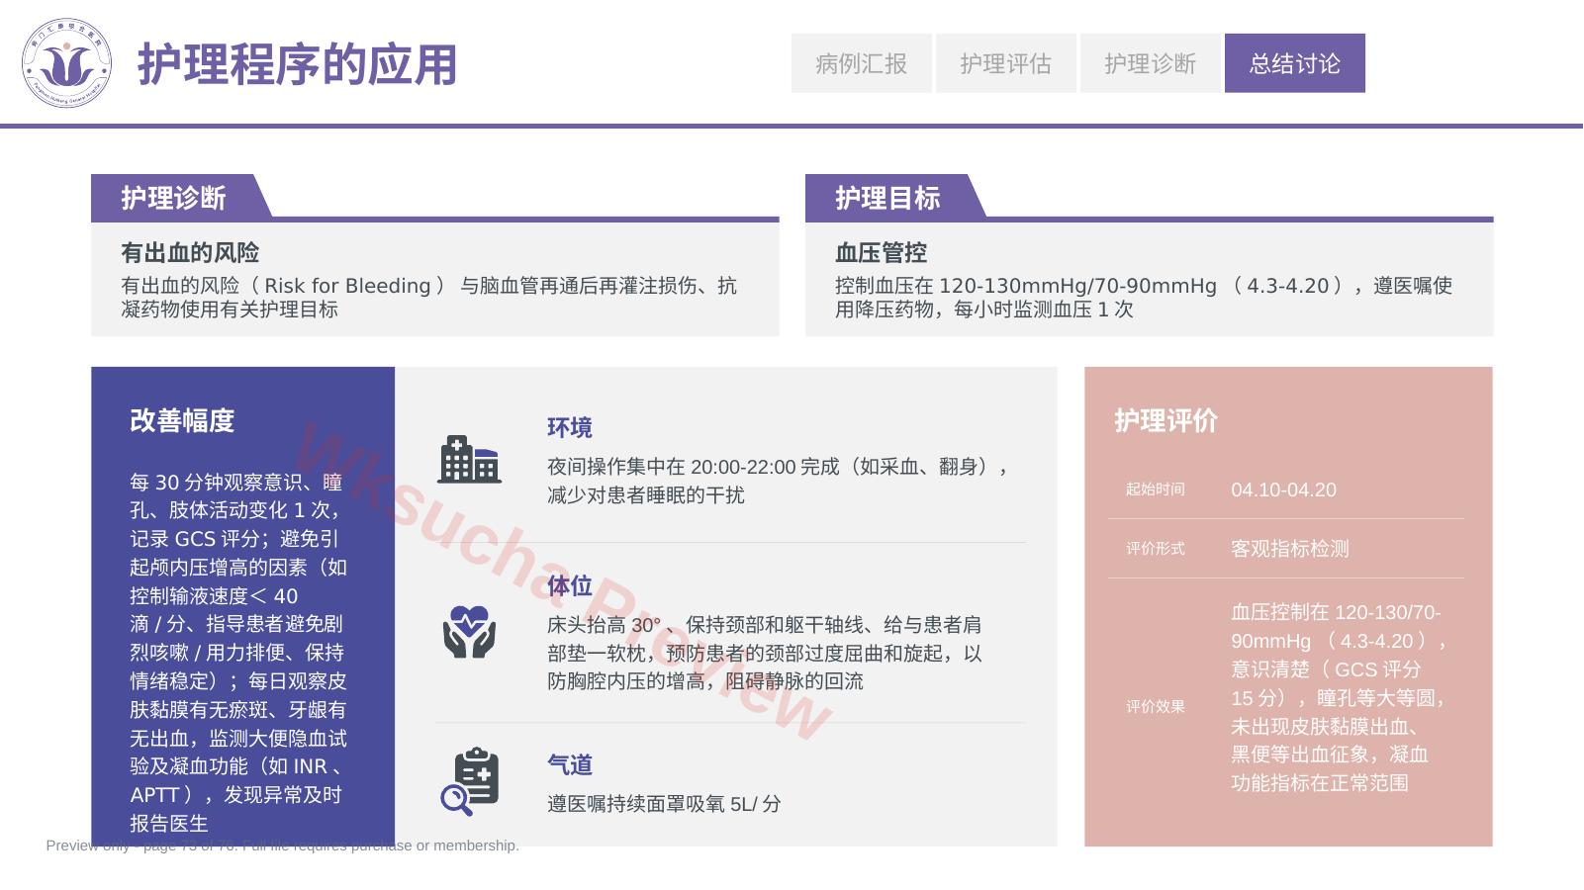Click the hospital building icon beside 环境
This screenshot has height=890, width=1584.
470,459
